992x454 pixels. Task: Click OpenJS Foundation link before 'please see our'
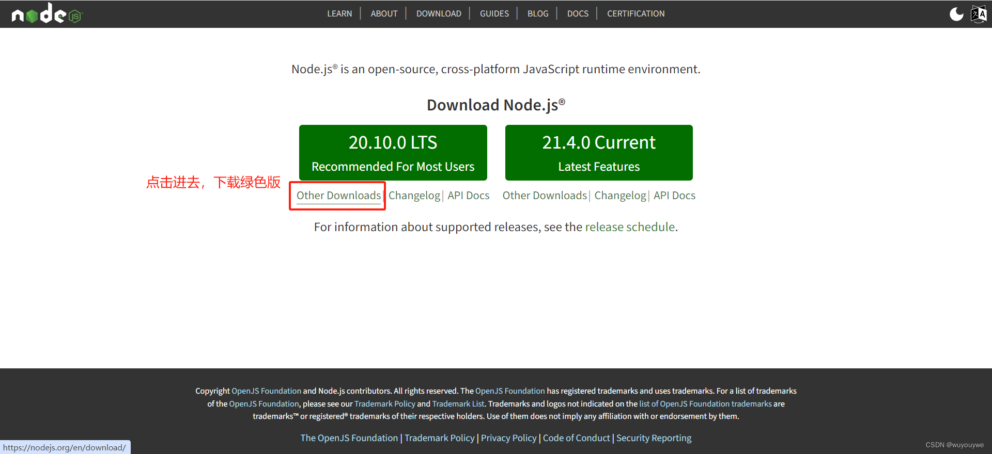tap(264, 404)
